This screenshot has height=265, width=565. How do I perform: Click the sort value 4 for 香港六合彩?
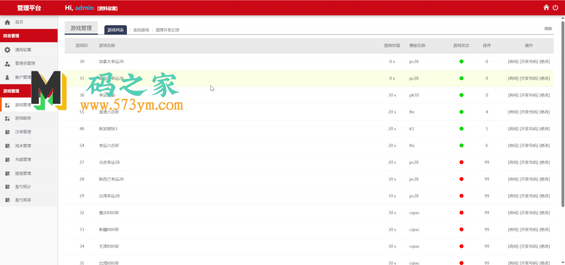(x=487, y=112)
